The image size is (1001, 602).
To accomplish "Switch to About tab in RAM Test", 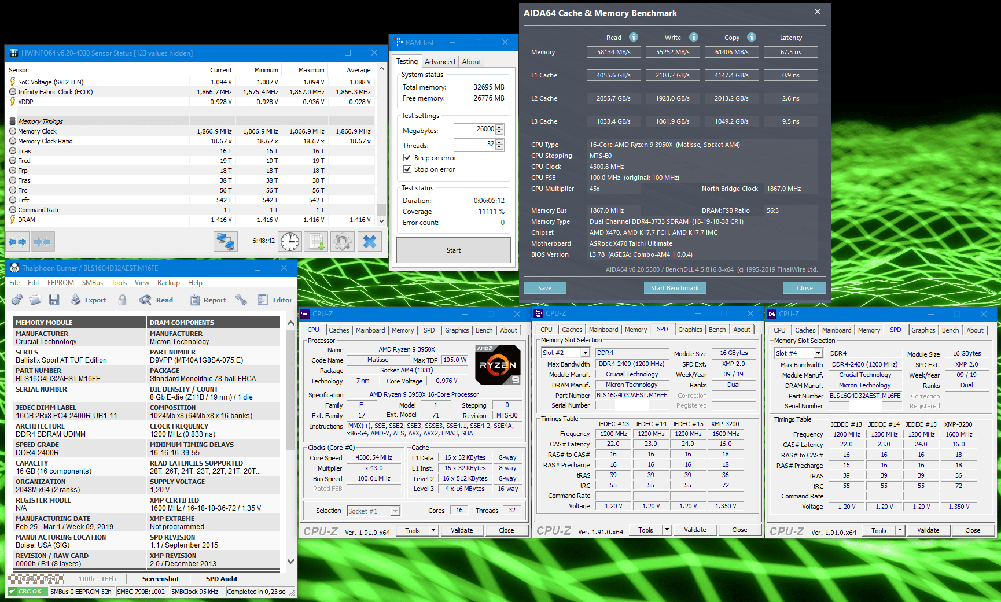I will click(x=472, y=62).
